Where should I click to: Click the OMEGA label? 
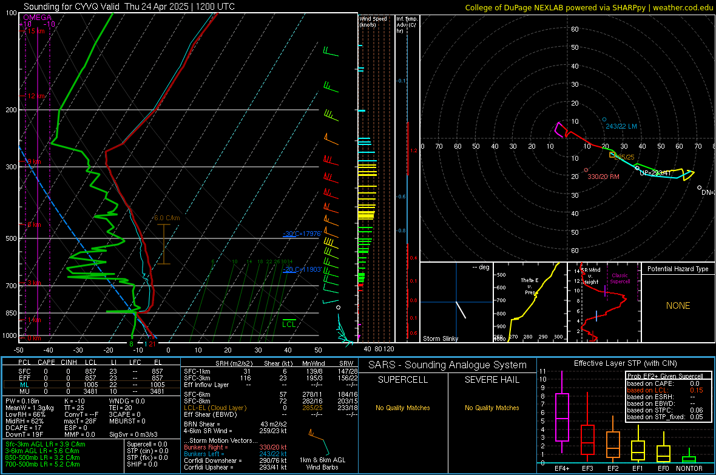point(38,18)
